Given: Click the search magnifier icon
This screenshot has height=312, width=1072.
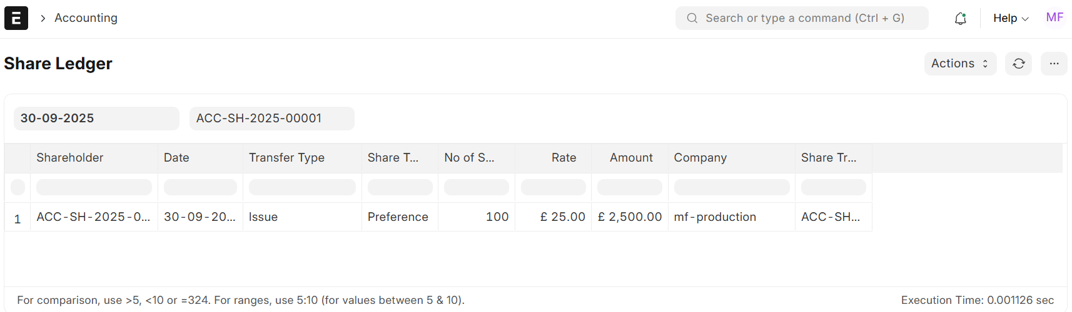Looking at the screenshot, I should tap(692, 18).
